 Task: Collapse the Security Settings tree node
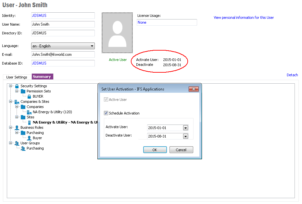tap(11, 86)
